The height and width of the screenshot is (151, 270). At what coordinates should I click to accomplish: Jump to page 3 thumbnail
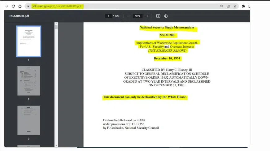click(28, 120)
